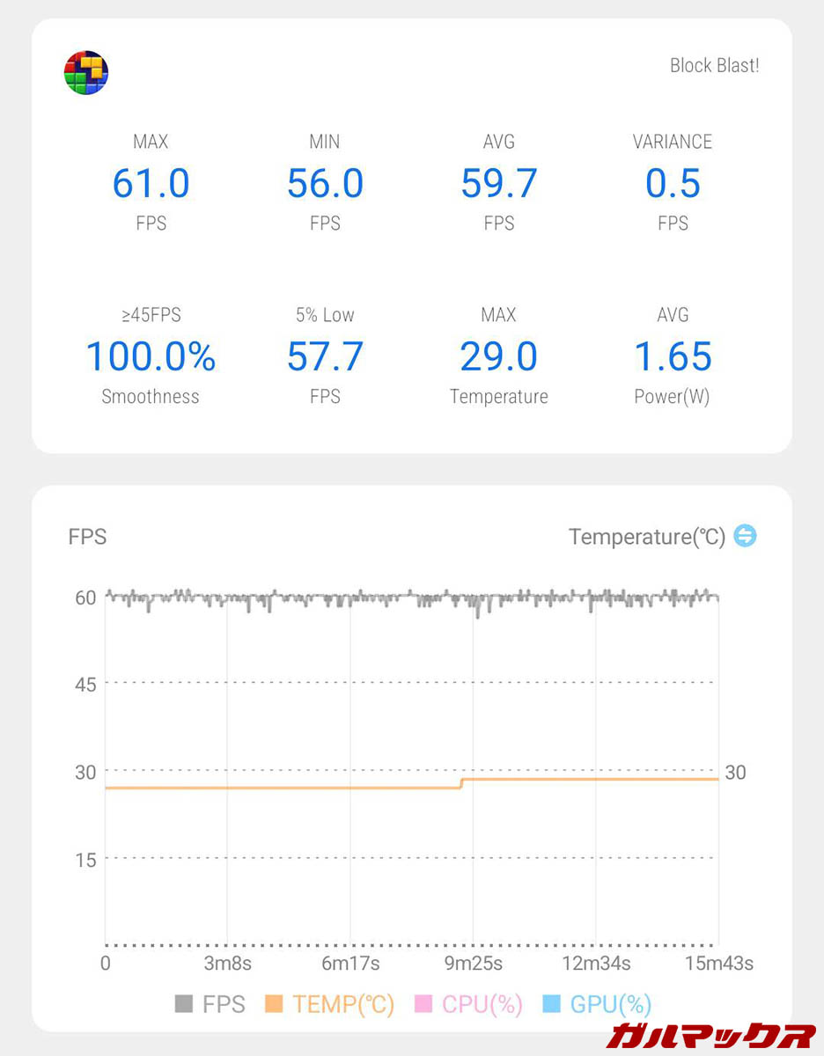Viewport: 824px width, 1056px height.
Task: Click the 12m34s timeline marker
Action: click(x=596, y=964)
